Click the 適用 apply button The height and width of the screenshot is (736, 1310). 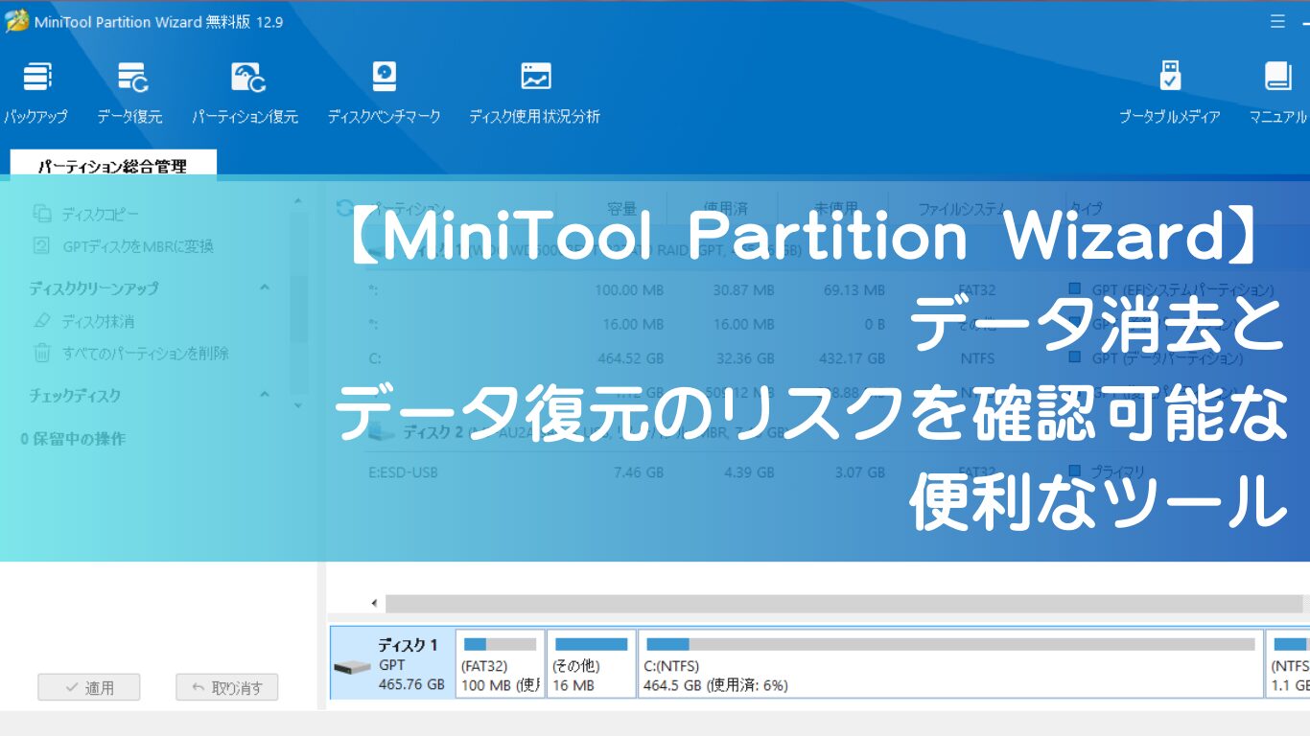coord(88,686)
